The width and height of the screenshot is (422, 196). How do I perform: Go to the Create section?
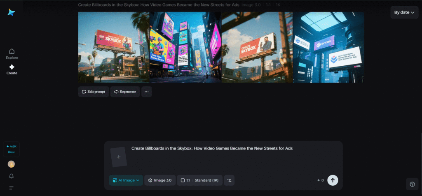pyautogui.click(x=12, y=69)
